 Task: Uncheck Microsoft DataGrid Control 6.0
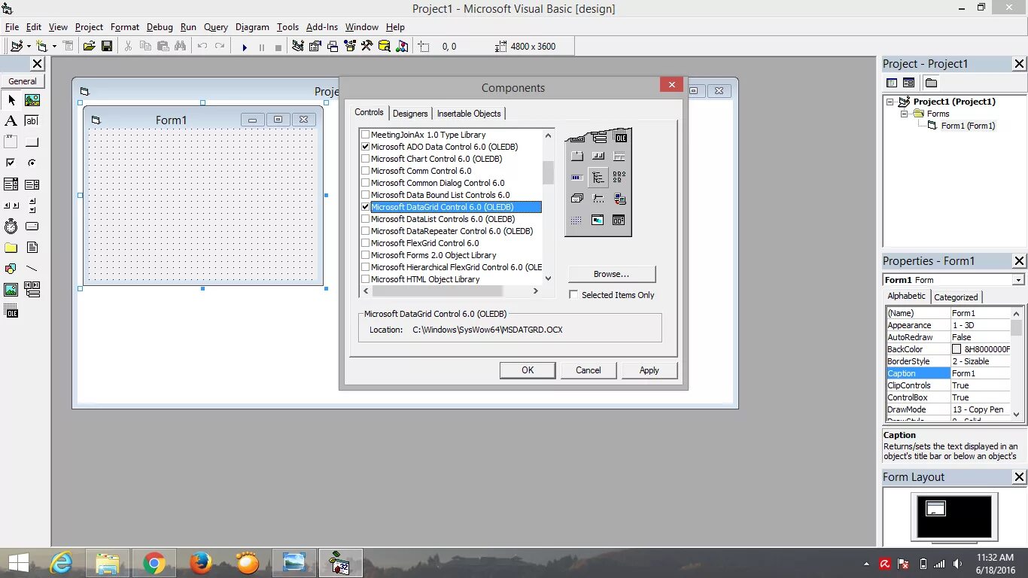tap(366, 207)
